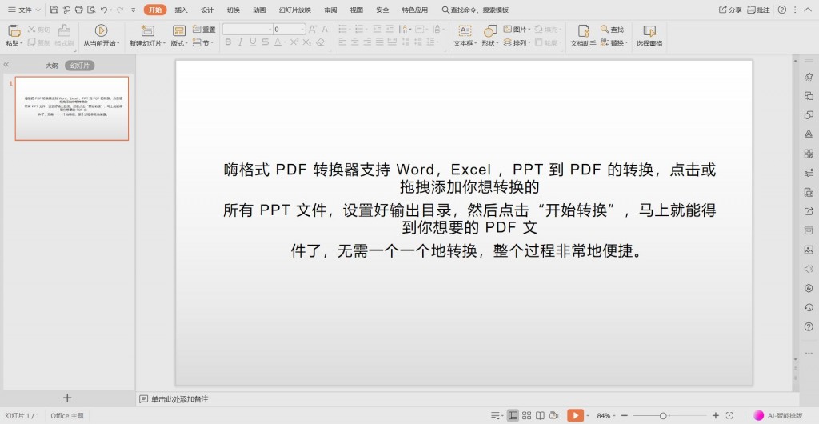Select slide 1 thumbnail

(x=71, y=109)
